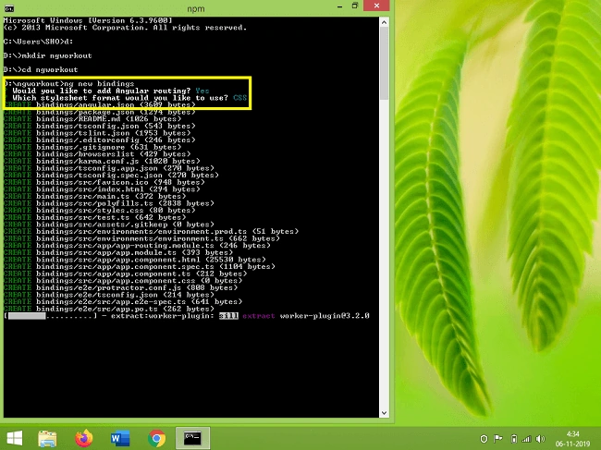Restore down the npm window

(x=355, y=6)
